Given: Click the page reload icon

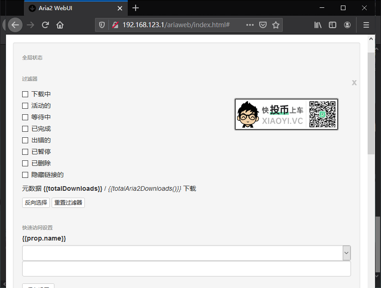Looking at the screenshot, I should click(x=45, y=24).
